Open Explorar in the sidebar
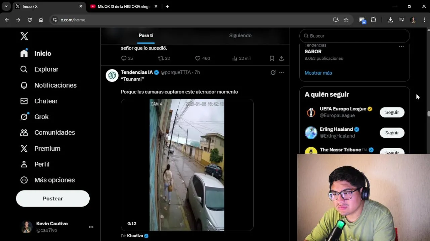Screen dimensions: 430x241 click(x=39, y=69)
